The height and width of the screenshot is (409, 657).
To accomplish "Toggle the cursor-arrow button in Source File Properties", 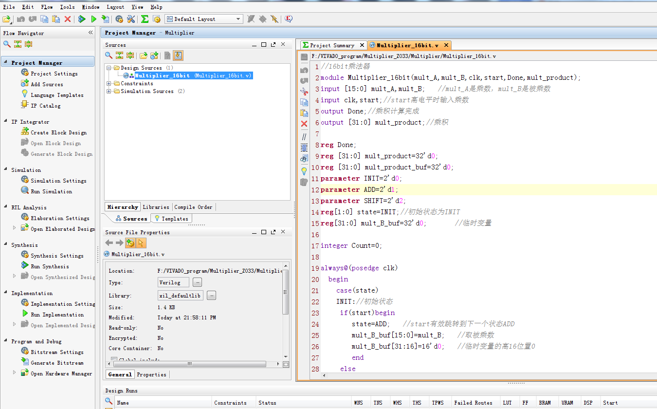I will [x=141, y=243].
